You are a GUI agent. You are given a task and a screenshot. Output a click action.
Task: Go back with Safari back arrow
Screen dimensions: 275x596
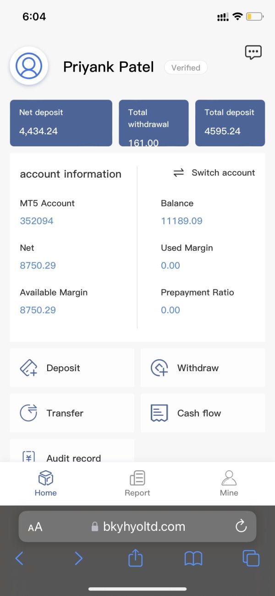pos(19,558)
